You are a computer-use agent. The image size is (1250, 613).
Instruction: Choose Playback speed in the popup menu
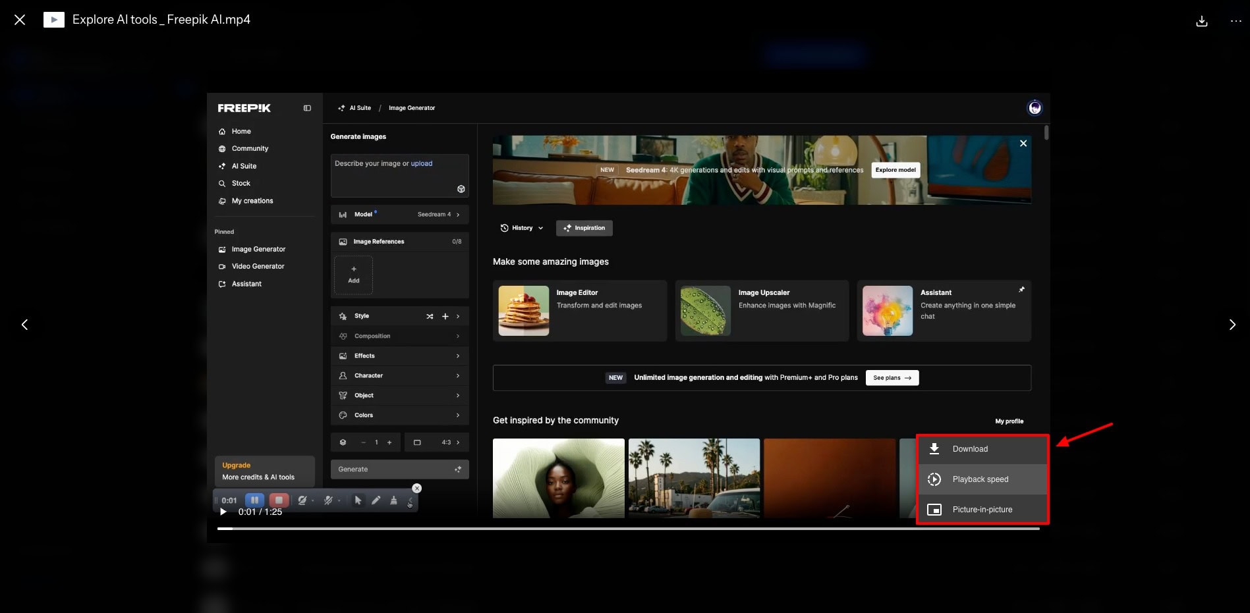coord(982,479)
